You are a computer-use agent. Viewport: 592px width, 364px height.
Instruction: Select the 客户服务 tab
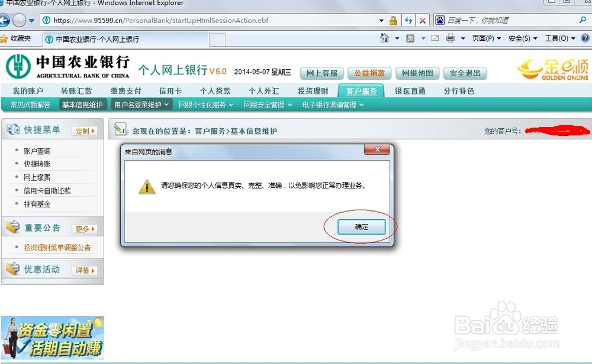tap(361, 90)
